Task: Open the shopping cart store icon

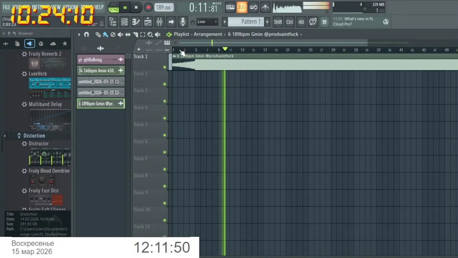Action: pos(324,22)
